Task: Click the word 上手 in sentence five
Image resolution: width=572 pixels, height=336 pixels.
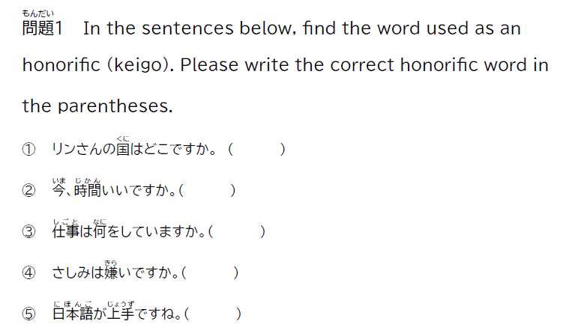Action: (x=121, y=314)
